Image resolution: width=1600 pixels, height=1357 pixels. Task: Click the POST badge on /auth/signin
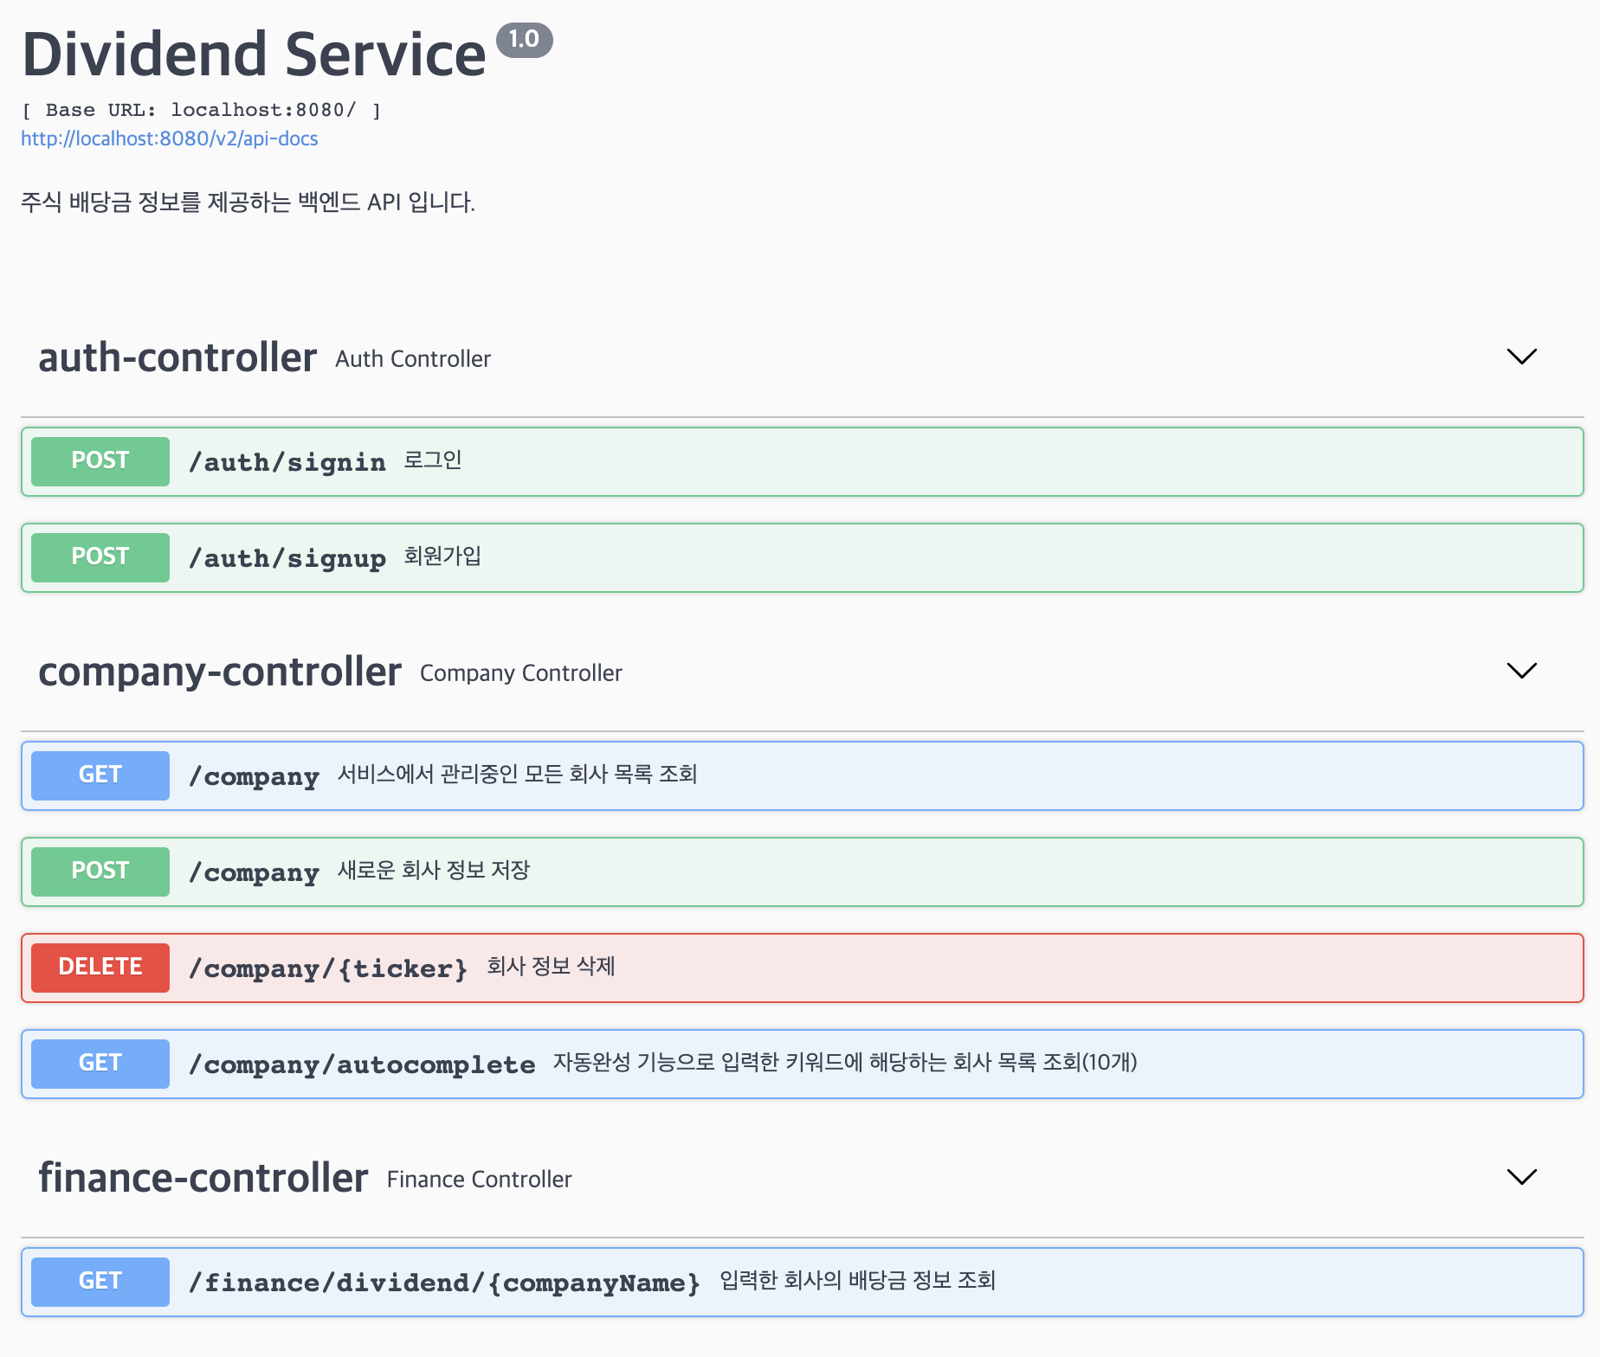coord(99,461)
